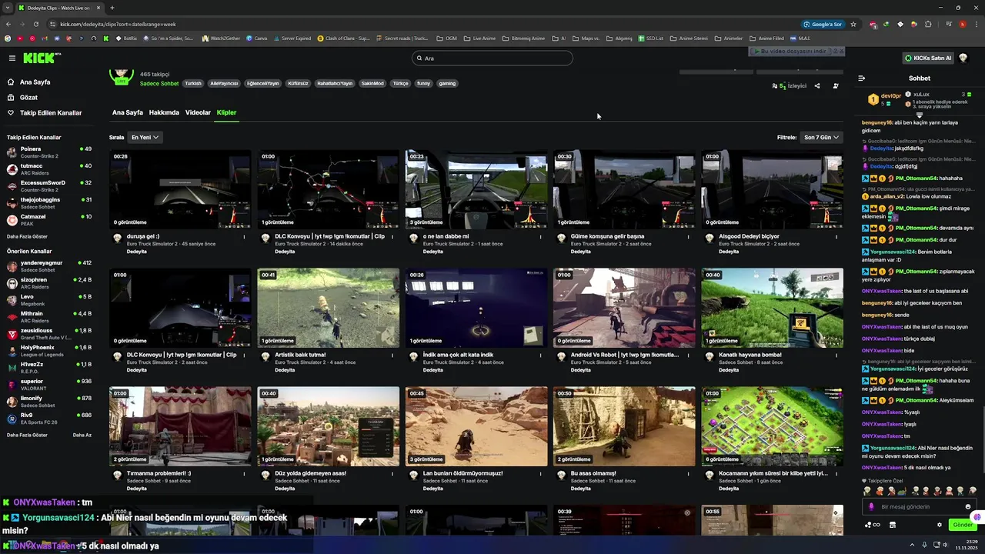The width and height of the screenshot is (985, 554).
Task: Switch to the Hakkımda tab
Action: point(164,112)
